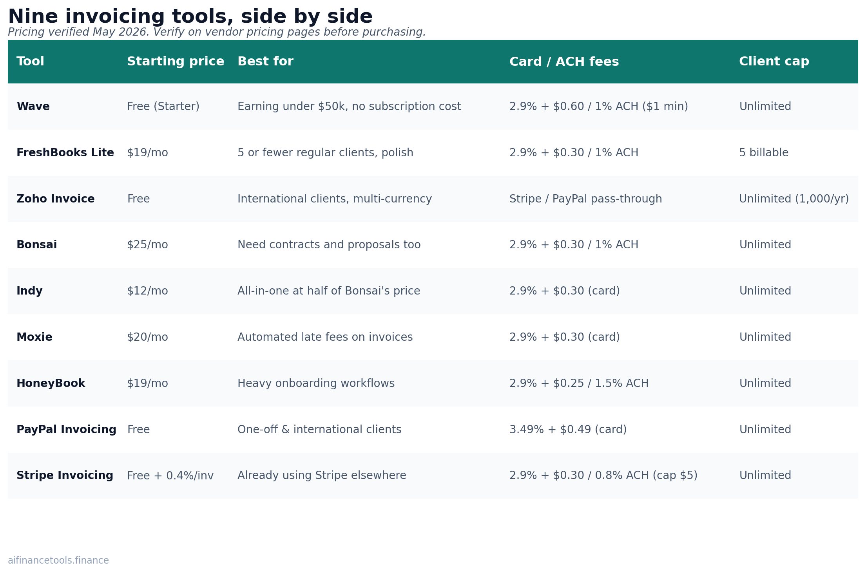Screen dimensions: 866x573
Task: Click '5 billable' client cap
Action: (764, 153)
